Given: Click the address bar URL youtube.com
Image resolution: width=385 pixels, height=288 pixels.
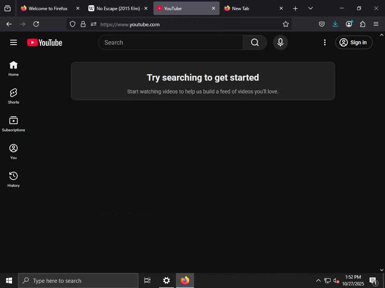Looking at the screenshot, I should (130, 24).
